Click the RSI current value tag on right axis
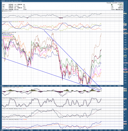The height and width of the screenshot is (131, 128). click(125, 14)
